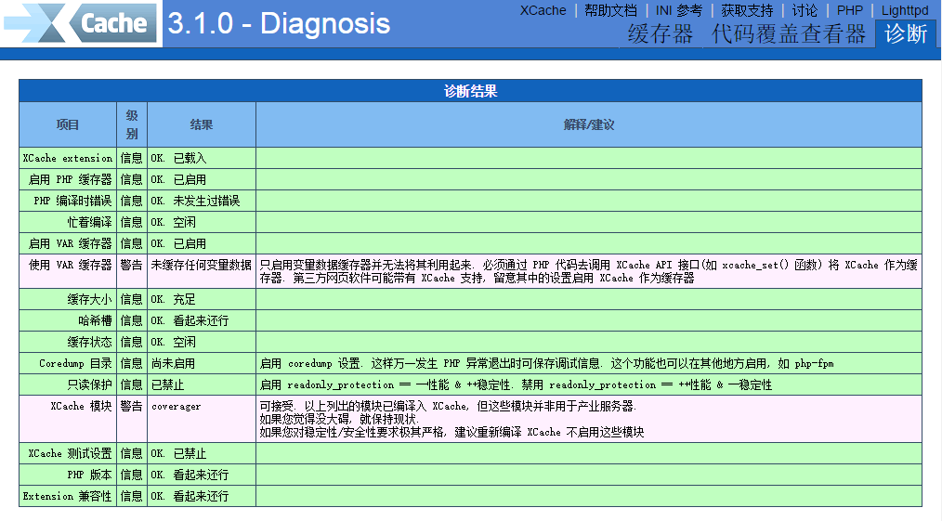Click the 诊断结果 table title bar

[470, 91]
